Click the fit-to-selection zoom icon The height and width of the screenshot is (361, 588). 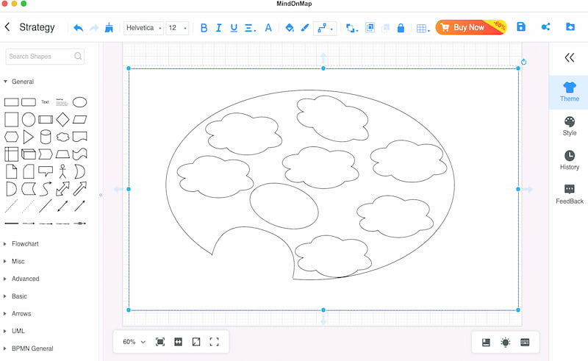click(x=160, y=342)
